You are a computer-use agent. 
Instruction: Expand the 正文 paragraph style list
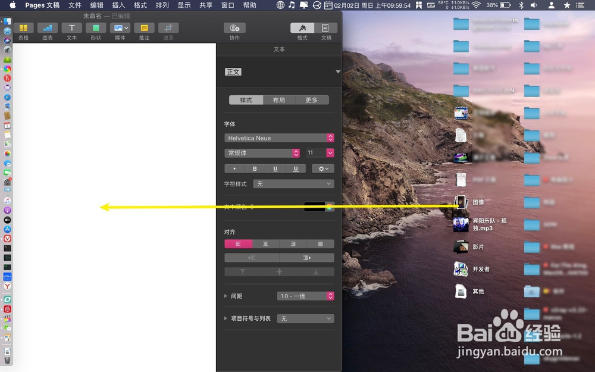point(338,72)
